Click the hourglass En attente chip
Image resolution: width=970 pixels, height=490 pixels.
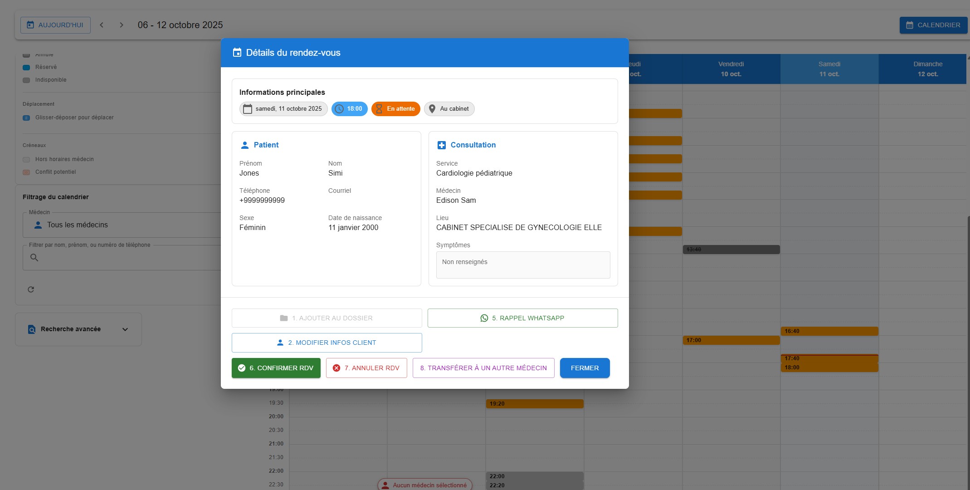click(395, 109)
